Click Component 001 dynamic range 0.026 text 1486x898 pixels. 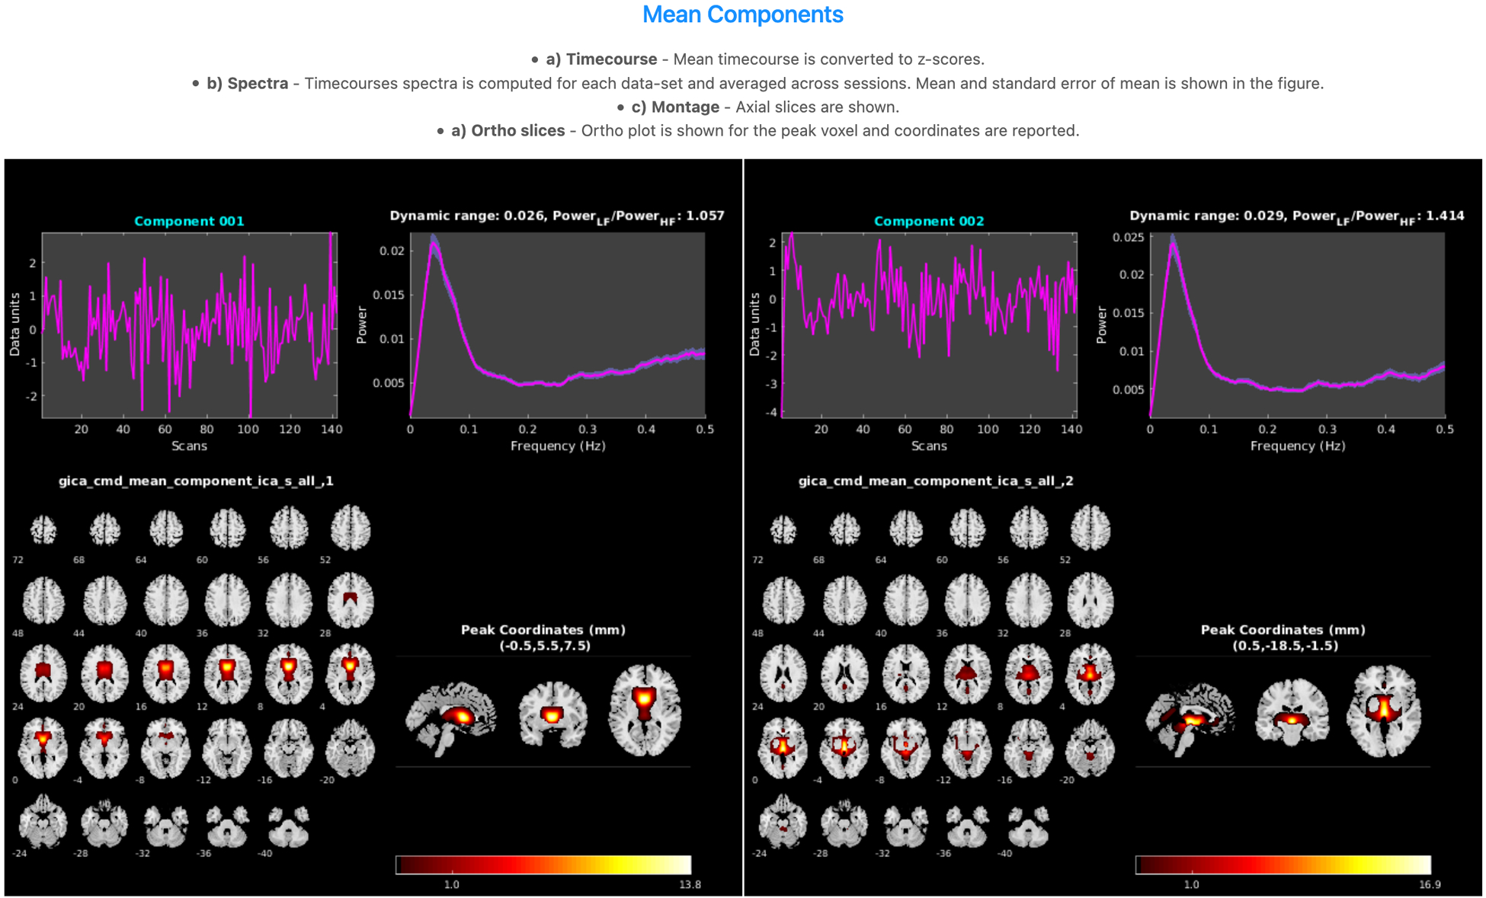point(557,216)
